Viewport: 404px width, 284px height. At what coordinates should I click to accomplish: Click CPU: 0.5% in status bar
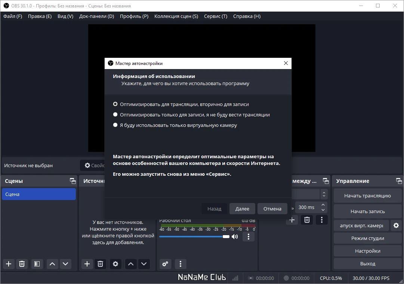coord(331,278)
